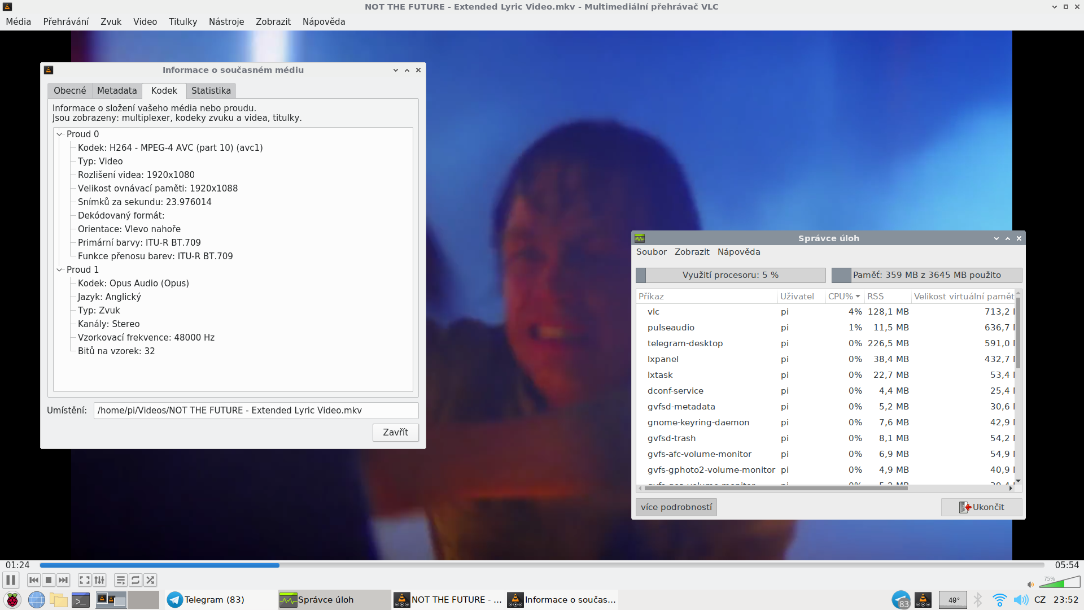1084x610 pixels.
Task: Skip to previous track in VLC
Action: 34,580
